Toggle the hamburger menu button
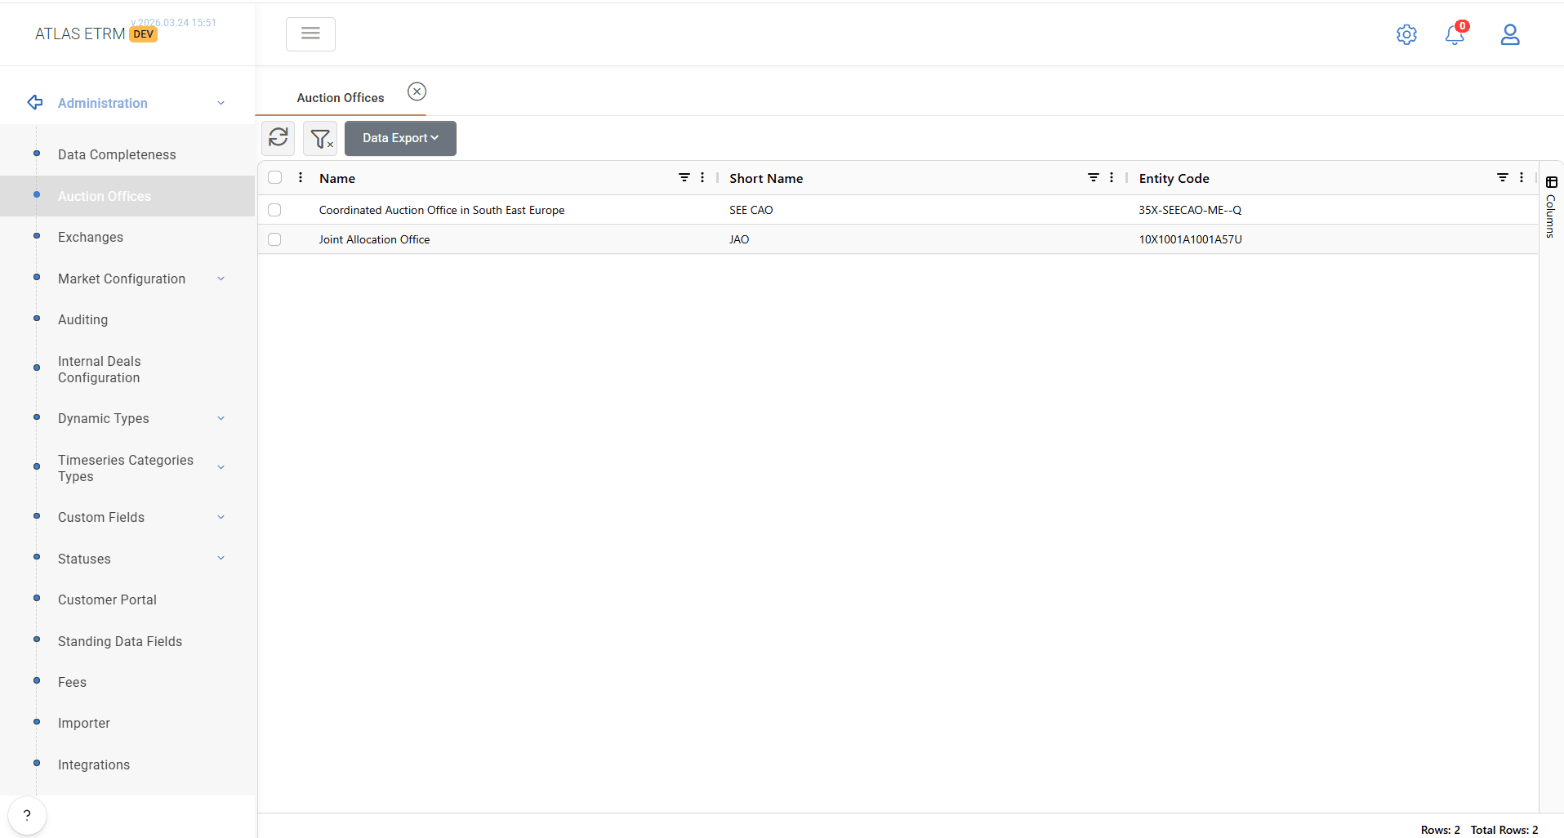 click(310, 33)
